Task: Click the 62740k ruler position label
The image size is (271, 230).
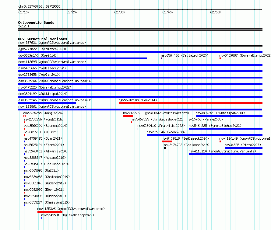Action: [x=168, y=12]
